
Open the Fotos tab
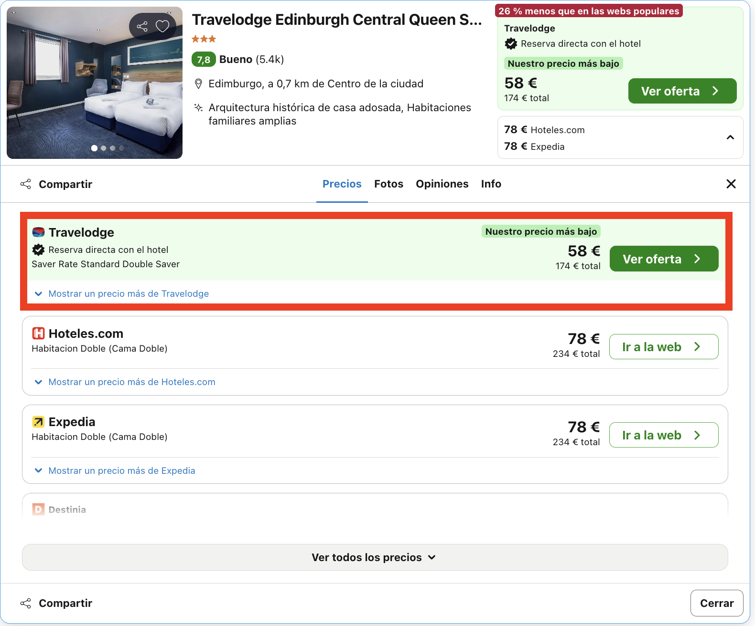pyautogui.click(x=388, y=184)
